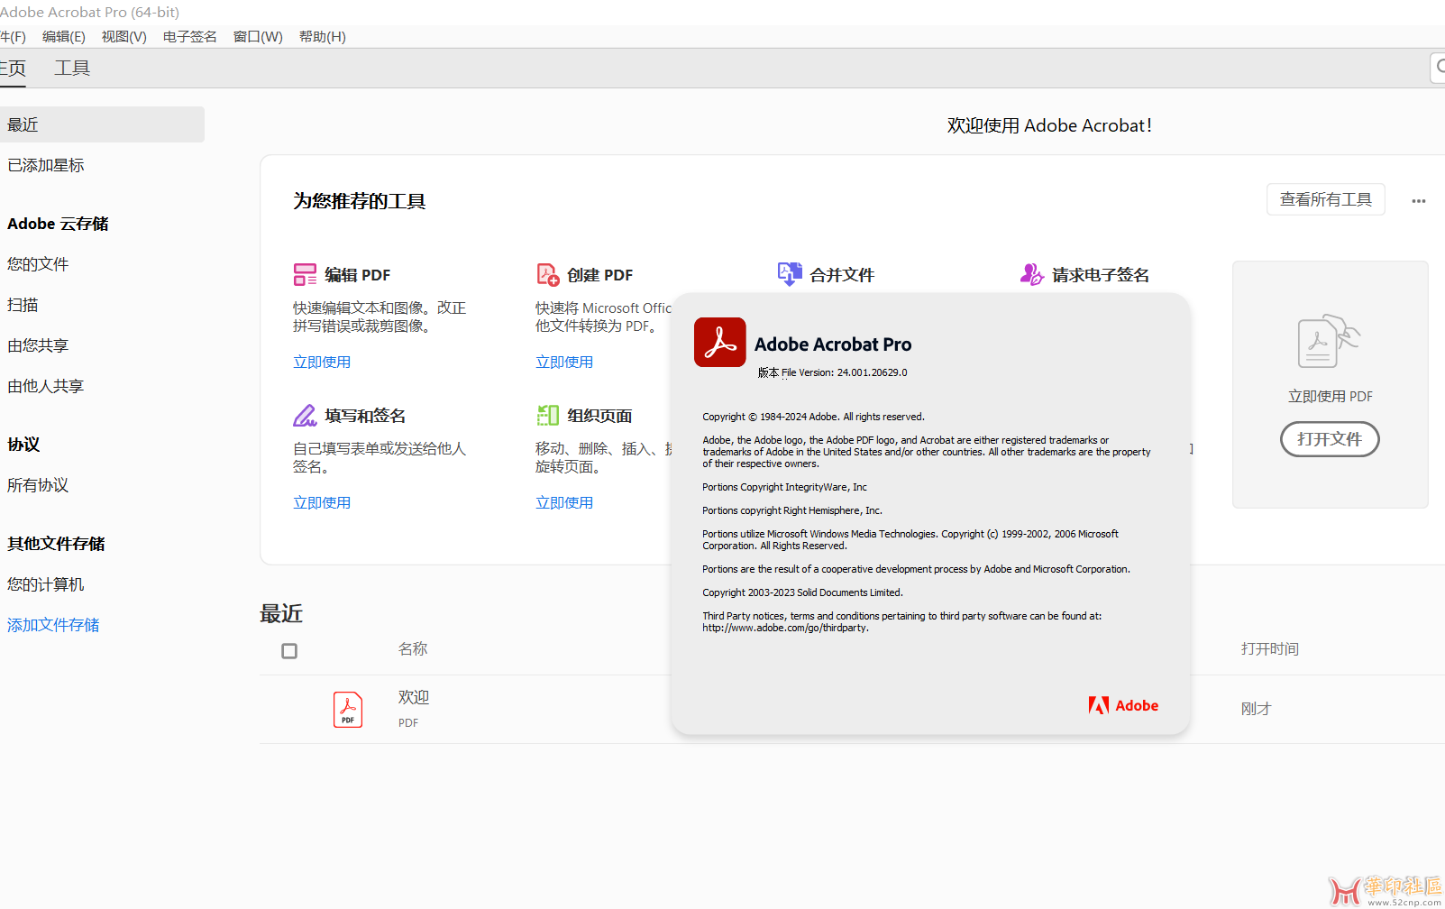This screenshot has width=1445, height=909.
Task: Click 立即使用 link under 创建 PDF
Action: (564, 362)
